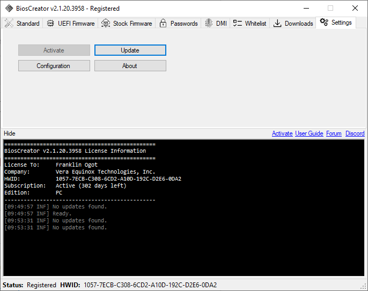
Task: Open the Configuration button
Action: 54,66
